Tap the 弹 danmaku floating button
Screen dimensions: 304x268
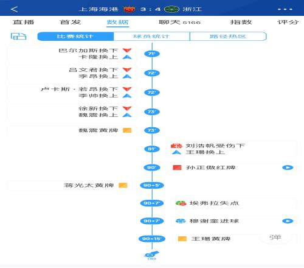coord(275,237)
